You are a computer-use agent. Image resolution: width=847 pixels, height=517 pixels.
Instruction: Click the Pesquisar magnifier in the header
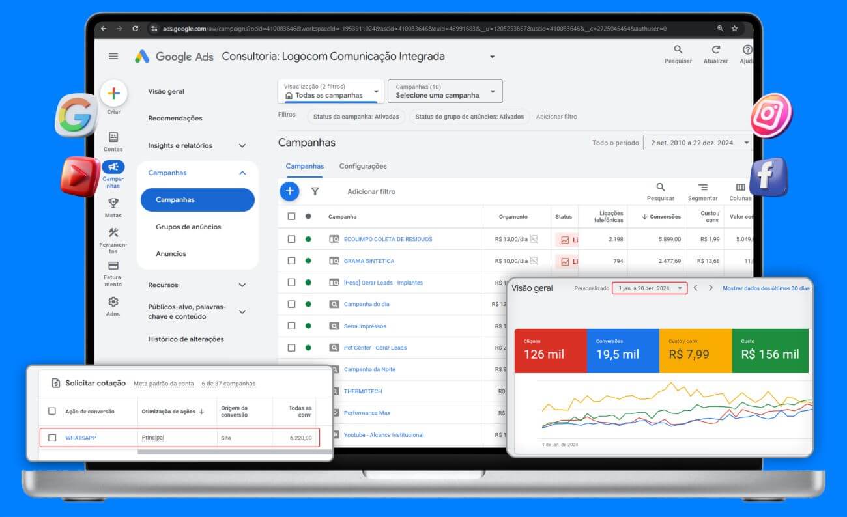[x=678, y=49]
